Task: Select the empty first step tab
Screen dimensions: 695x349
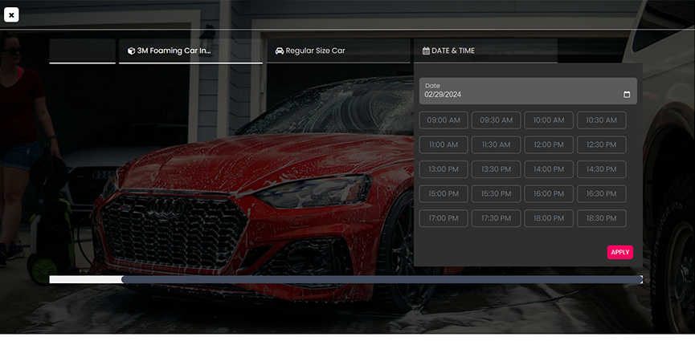Action: pos(82,51)
